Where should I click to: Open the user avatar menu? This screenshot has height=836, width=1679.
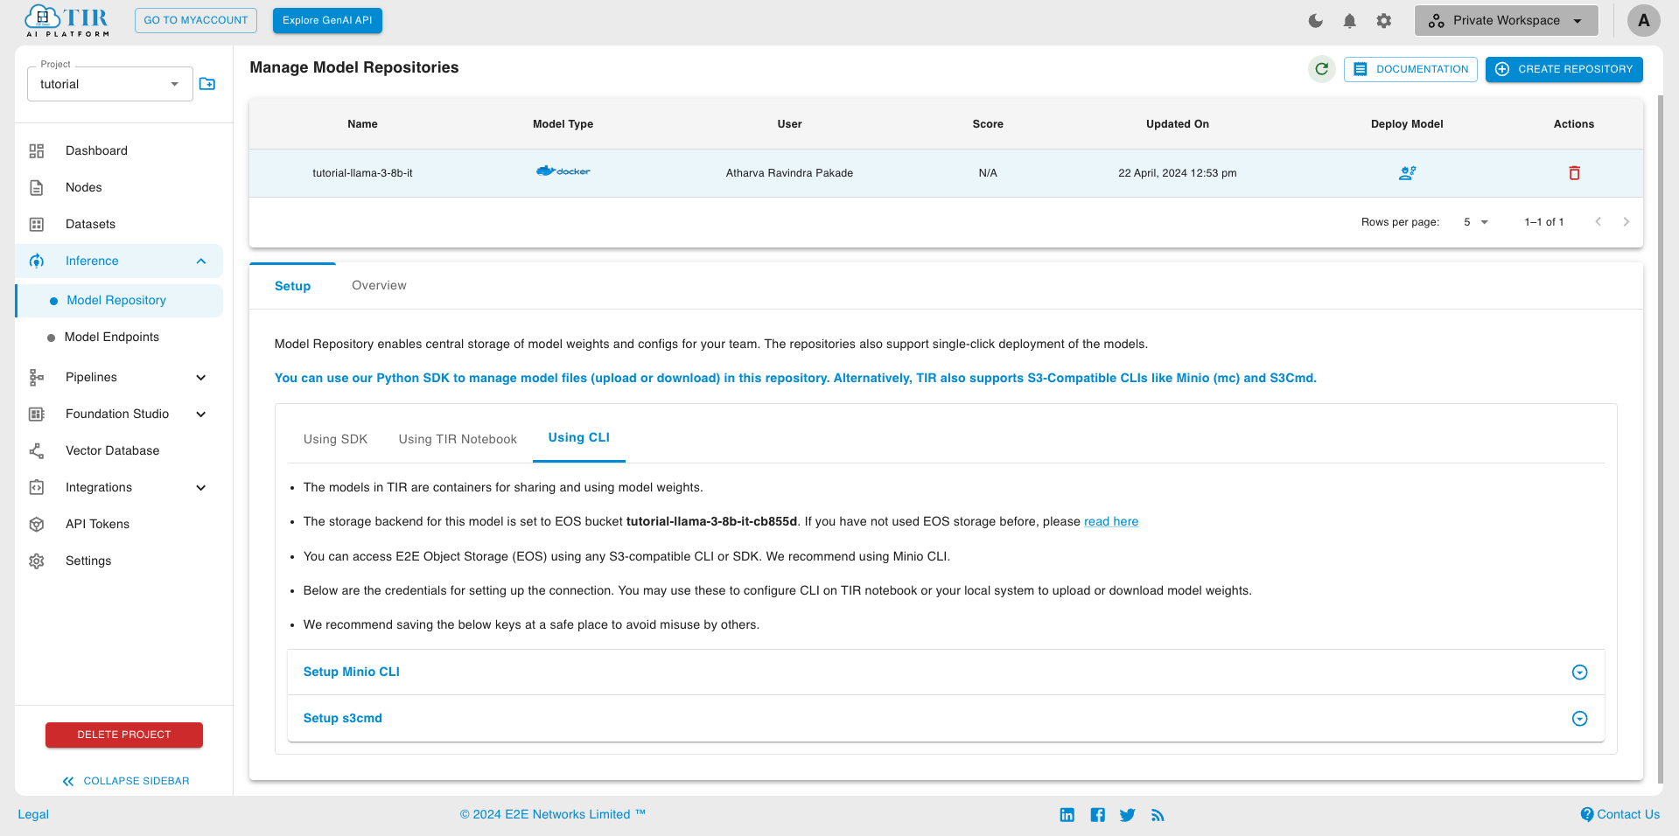coord(1643,20)
